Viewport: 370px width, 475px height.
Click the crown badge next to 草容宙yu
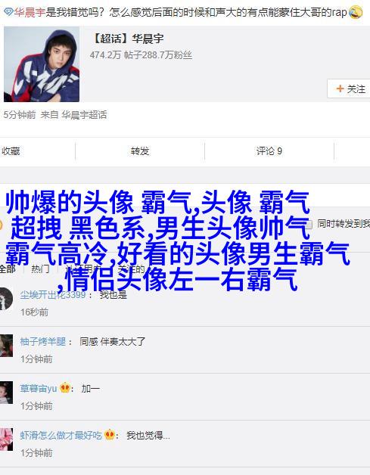65,388
